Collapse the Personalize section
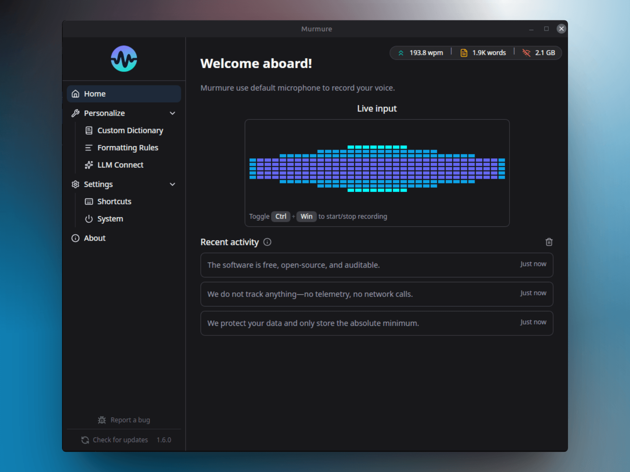This screenshot has height=472, width=630. coord(172,113)
